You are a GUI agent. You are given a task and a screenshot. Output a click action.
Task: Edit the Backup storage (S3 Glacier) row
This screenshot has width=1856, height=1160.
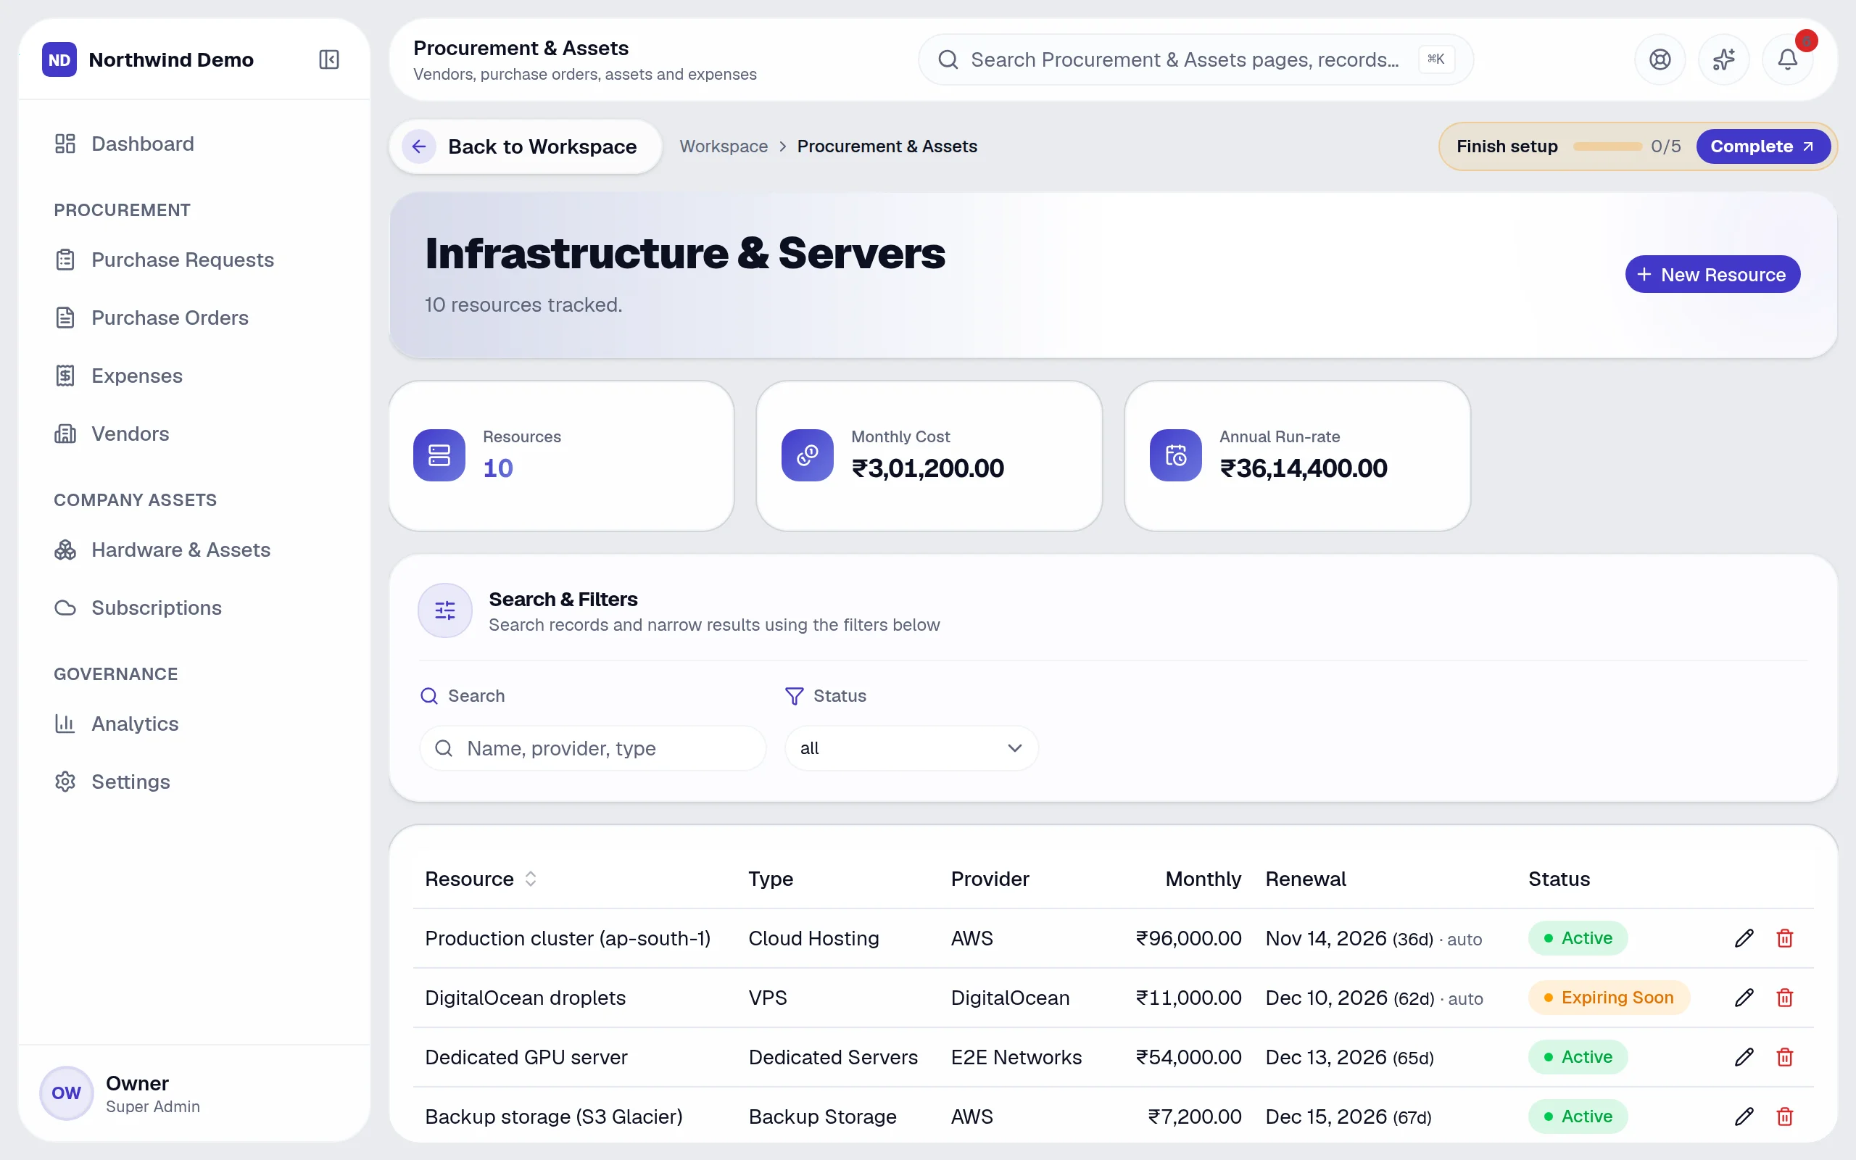tap(1743, 1116)
